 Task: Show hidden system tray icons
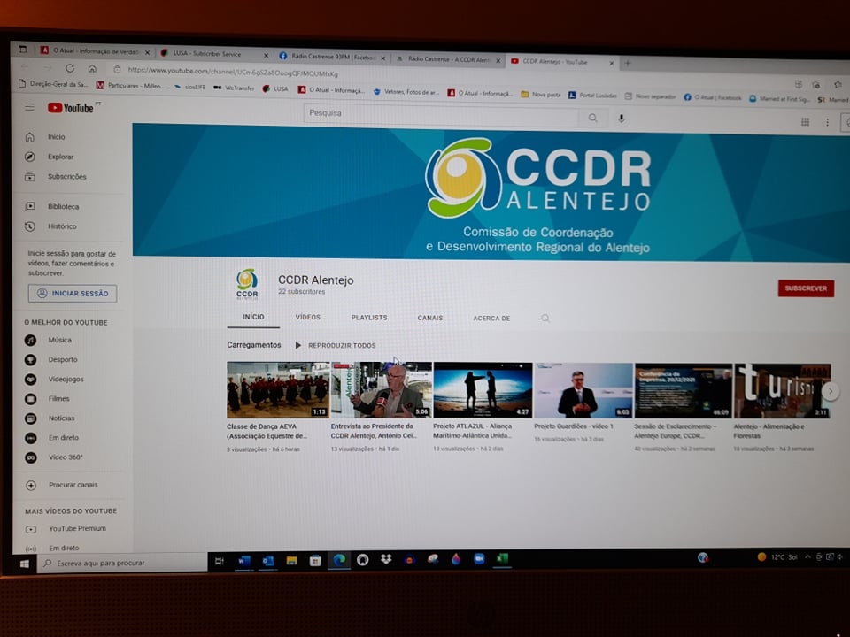pos(807,556)
